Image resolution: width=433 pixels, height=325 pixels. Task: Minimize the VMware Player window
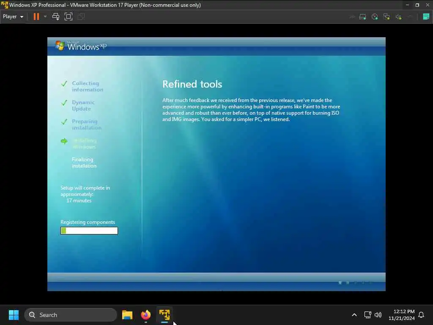click(407, 5)
